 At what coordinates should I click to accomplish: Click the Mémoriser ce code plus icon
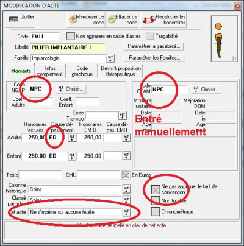tap(73, 19)
